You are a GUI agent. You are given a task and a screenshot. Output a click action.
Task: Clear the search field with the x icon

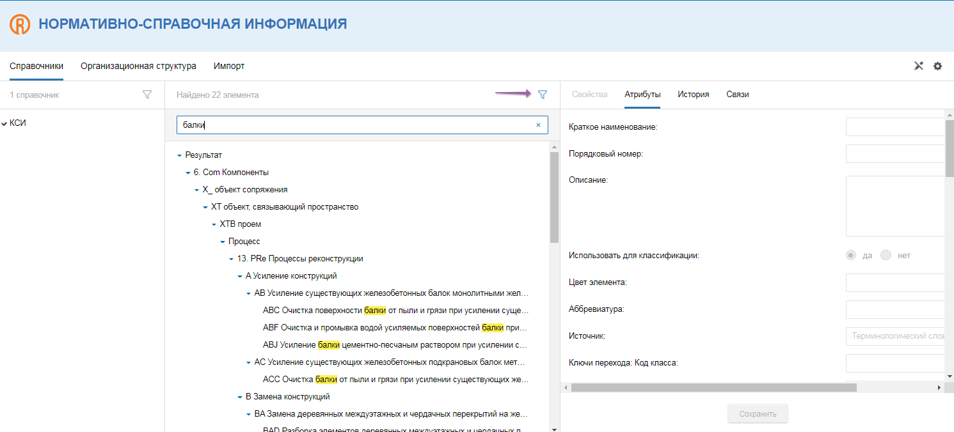pos(538,125)
